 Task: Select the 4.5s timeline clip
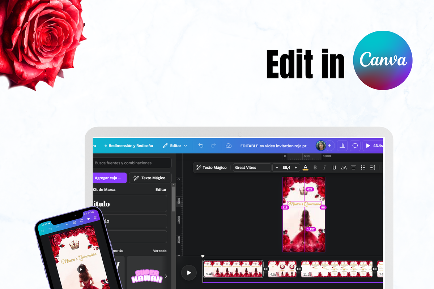click(x=282, y=269)
